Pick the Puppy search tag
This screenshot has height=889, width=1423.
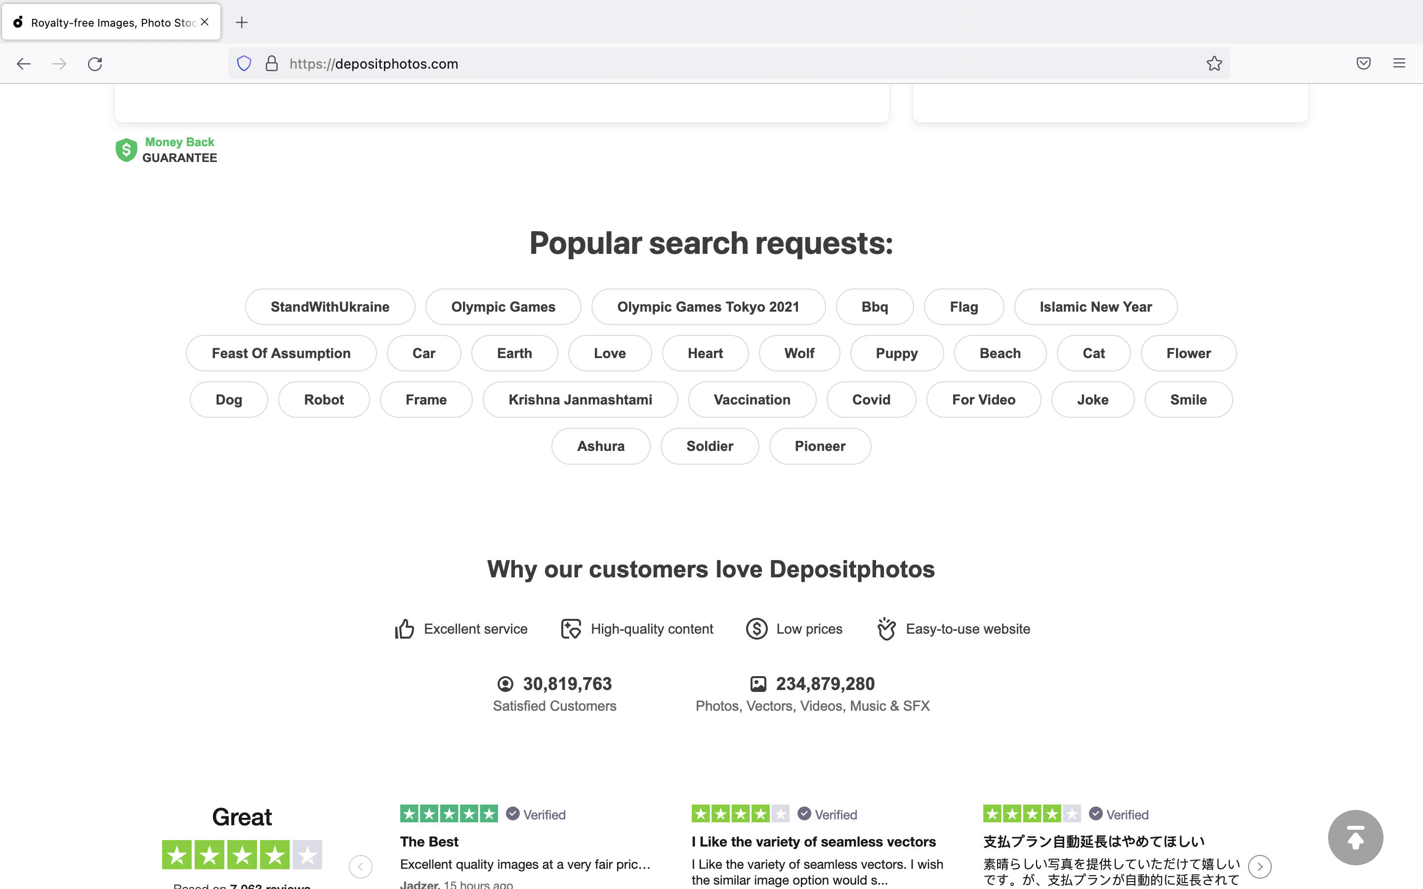point(897,353)
